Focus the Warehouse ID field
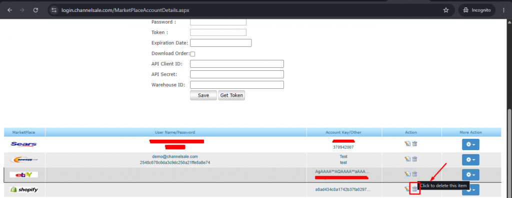The width and height of the screenshot is (512, 198). pos(236,85)
